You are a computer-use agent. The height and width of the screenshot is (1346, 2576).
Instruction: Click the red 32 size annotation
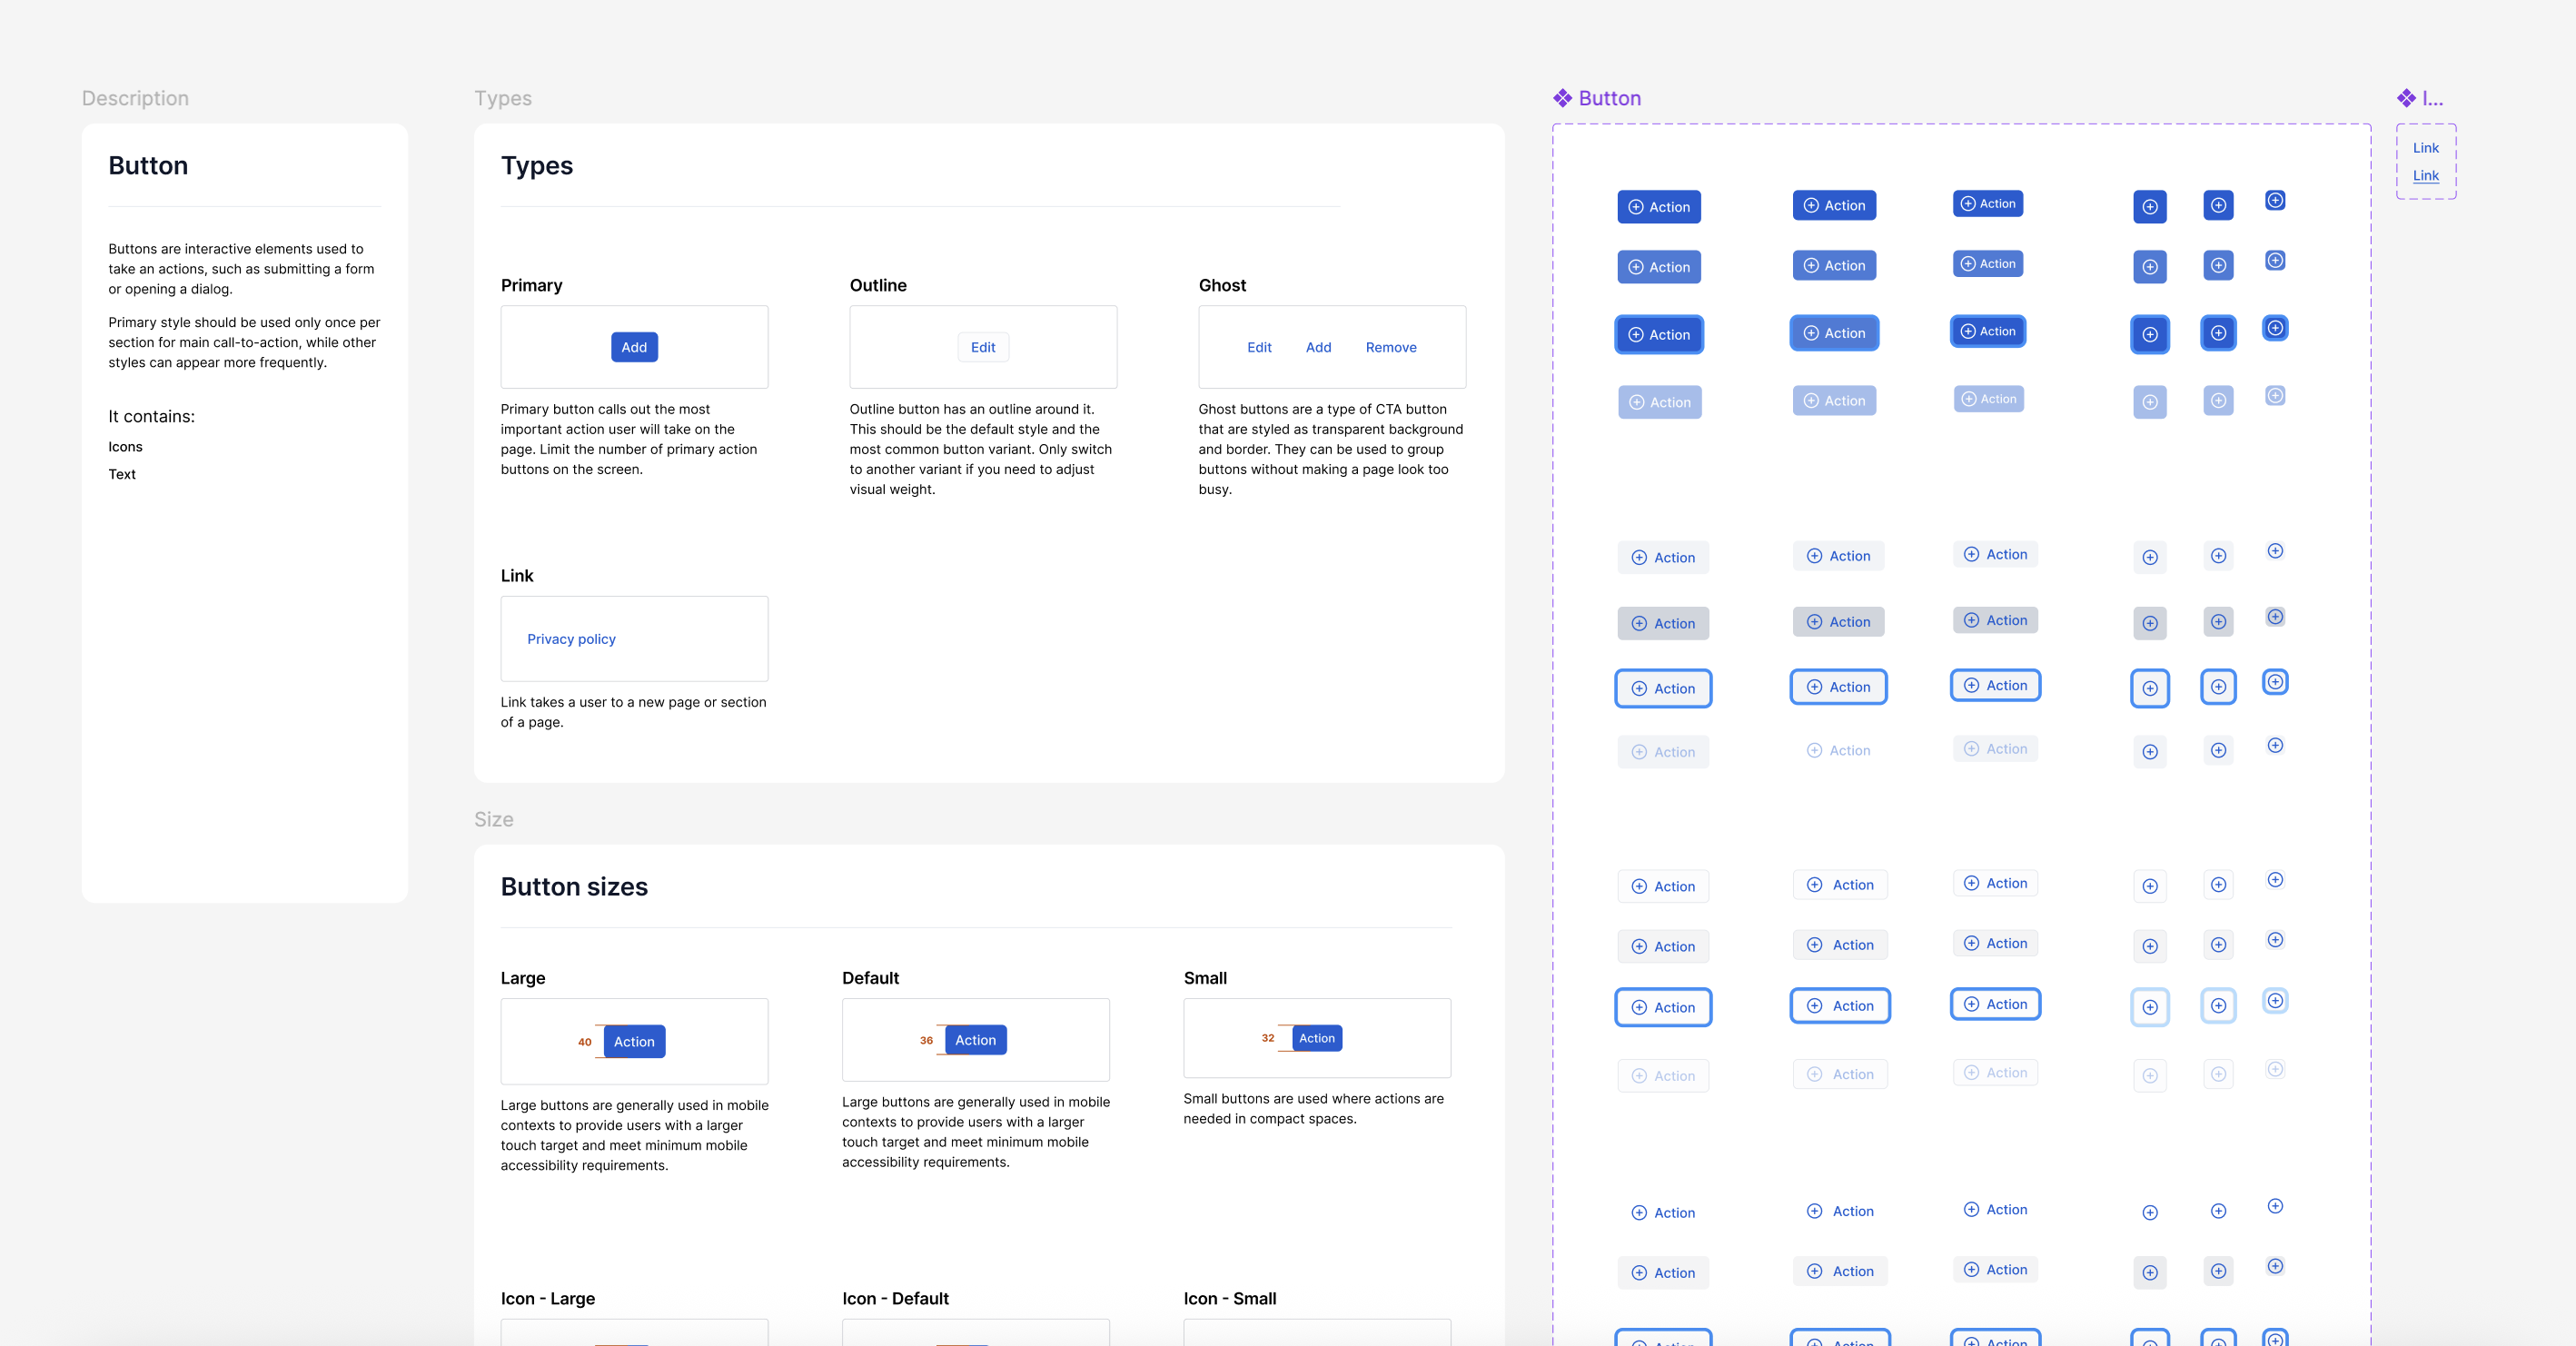[x=1267, y=1038]
